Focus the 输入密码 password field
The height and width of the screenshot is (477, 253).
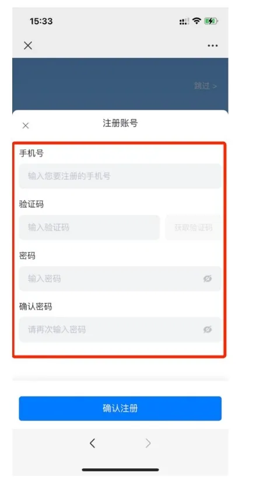tap(120, 278)
